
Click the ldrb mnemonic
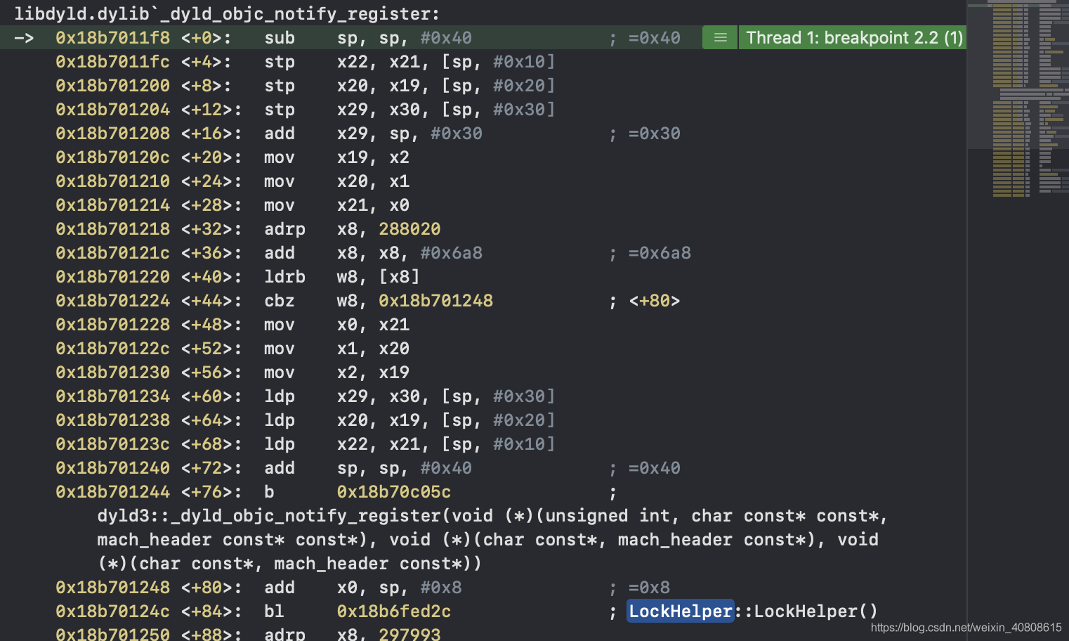(284, 277)
